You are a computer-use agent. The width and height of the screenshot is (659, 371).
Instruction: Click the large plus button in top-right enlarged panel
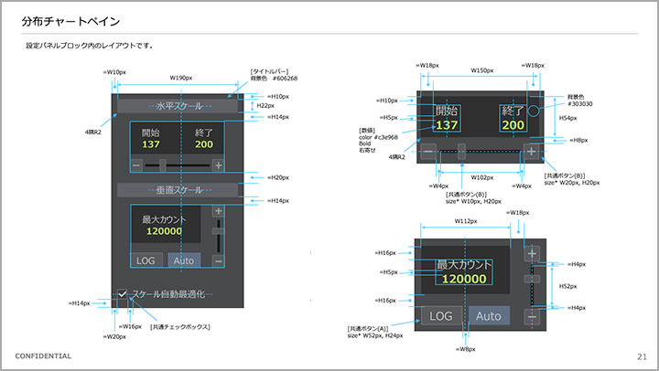(x=532, y=151)
